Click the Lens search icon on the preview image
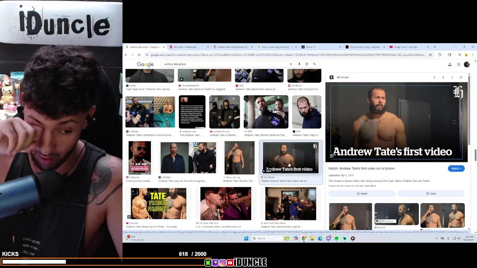 coord(332,156)
